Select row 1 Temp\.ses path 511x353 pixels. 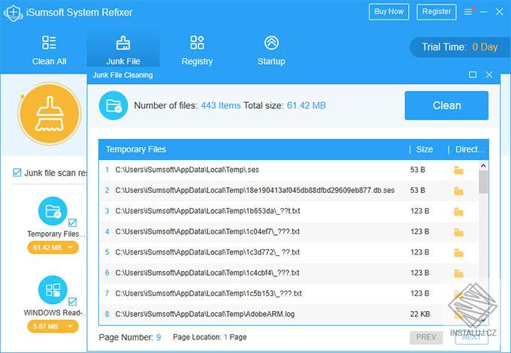pyautogui.click(x=187, y=170)
